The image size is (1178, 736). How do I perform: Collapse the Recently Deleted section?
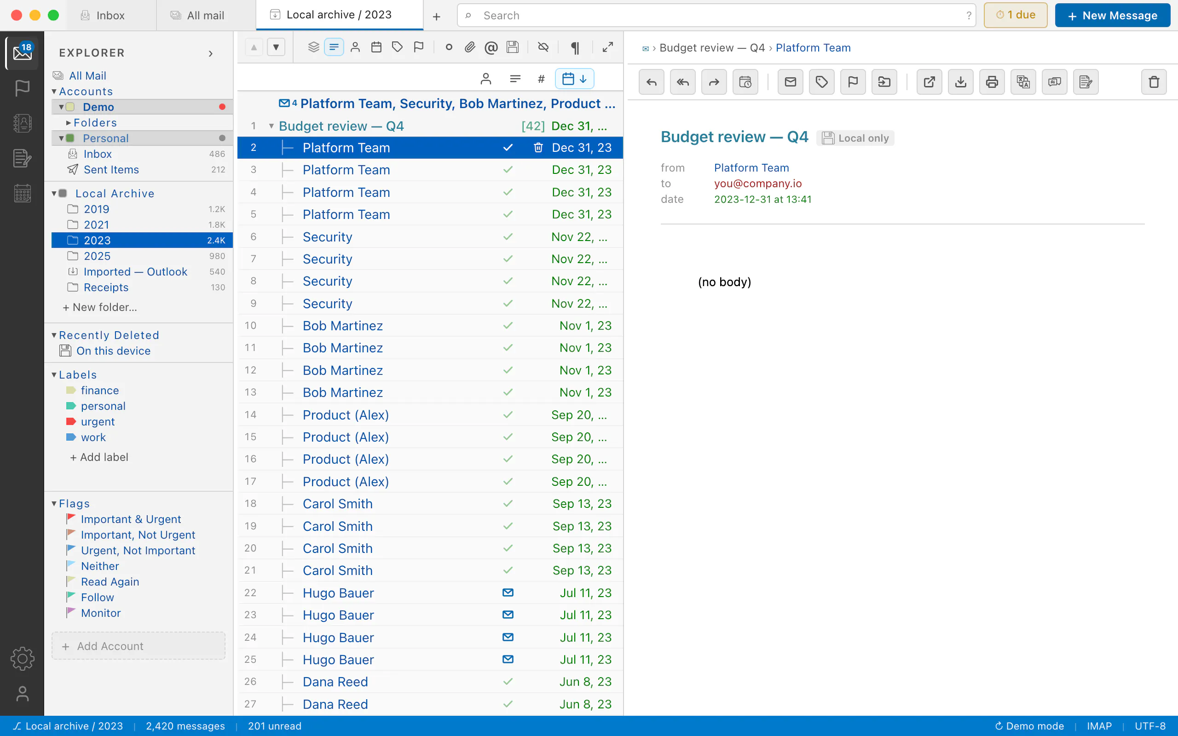[54, 335]
